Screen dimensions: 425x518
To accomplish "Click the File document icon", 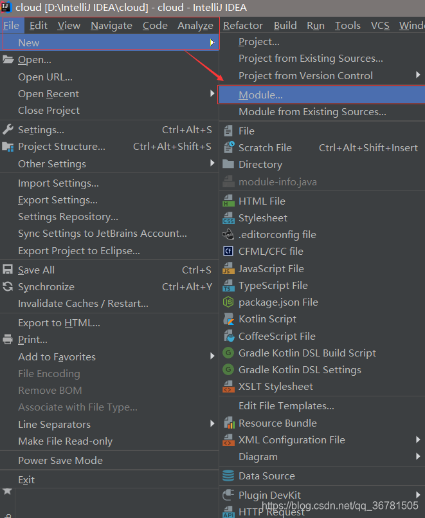I will click(228, 131).
